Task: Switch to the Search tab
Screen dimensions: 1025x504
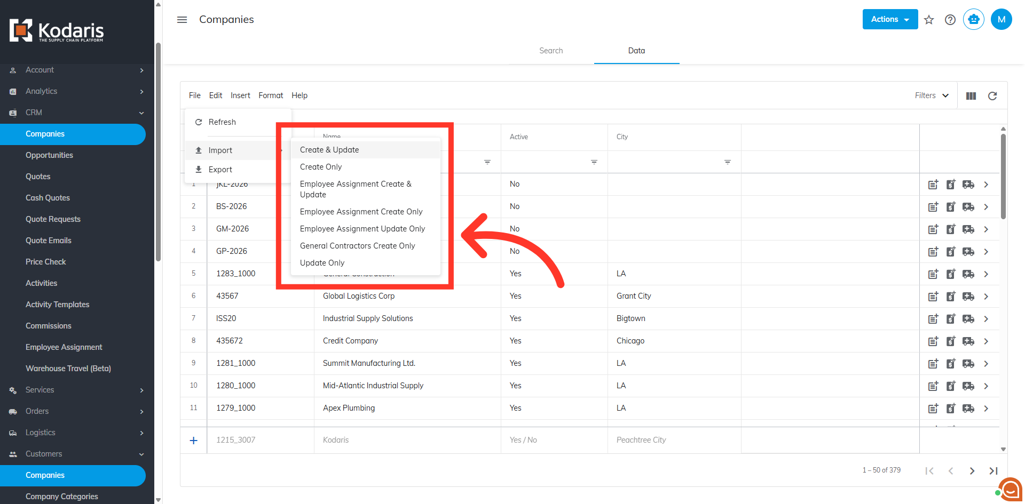Action: tap(551, 51)
